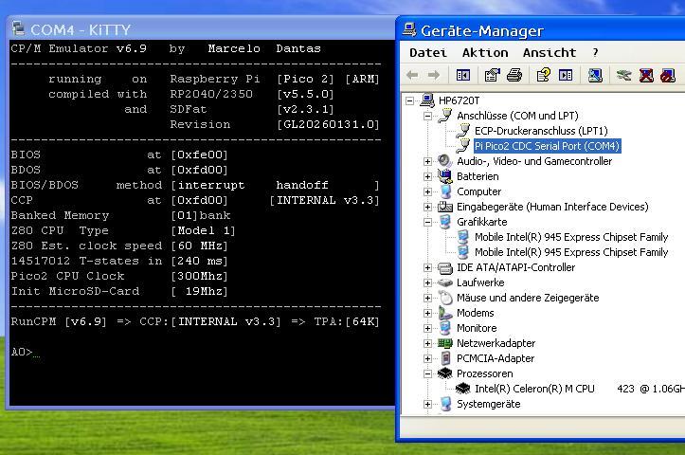Expand the Computer node
The image size is (685, 455).
427,191
